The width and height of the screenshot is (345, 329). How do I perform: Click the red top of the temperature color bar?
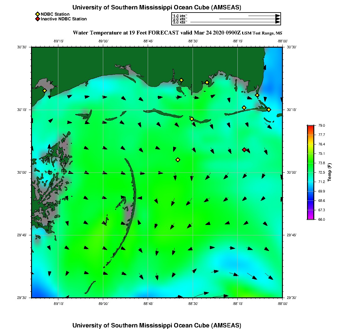pyautogui.click(x=310, y=127)
